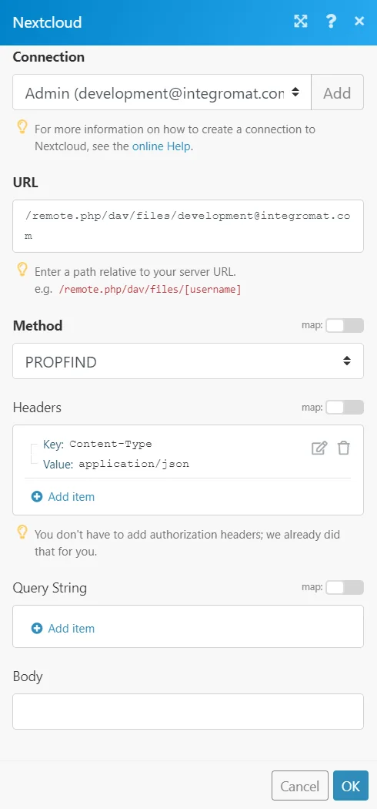Click the Cancel button
The image size is (377, 809).
coord(300,786)
